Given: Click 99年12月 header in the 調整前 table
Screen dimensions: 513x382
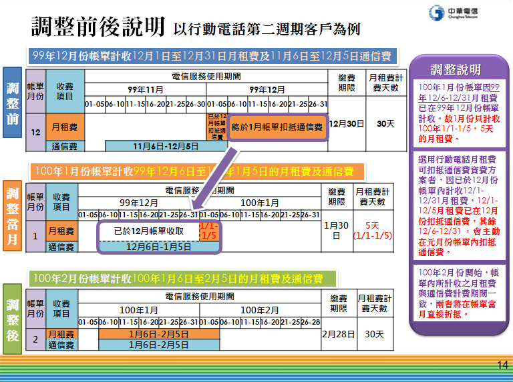Looking at the screenshot, I should point(267,90).
